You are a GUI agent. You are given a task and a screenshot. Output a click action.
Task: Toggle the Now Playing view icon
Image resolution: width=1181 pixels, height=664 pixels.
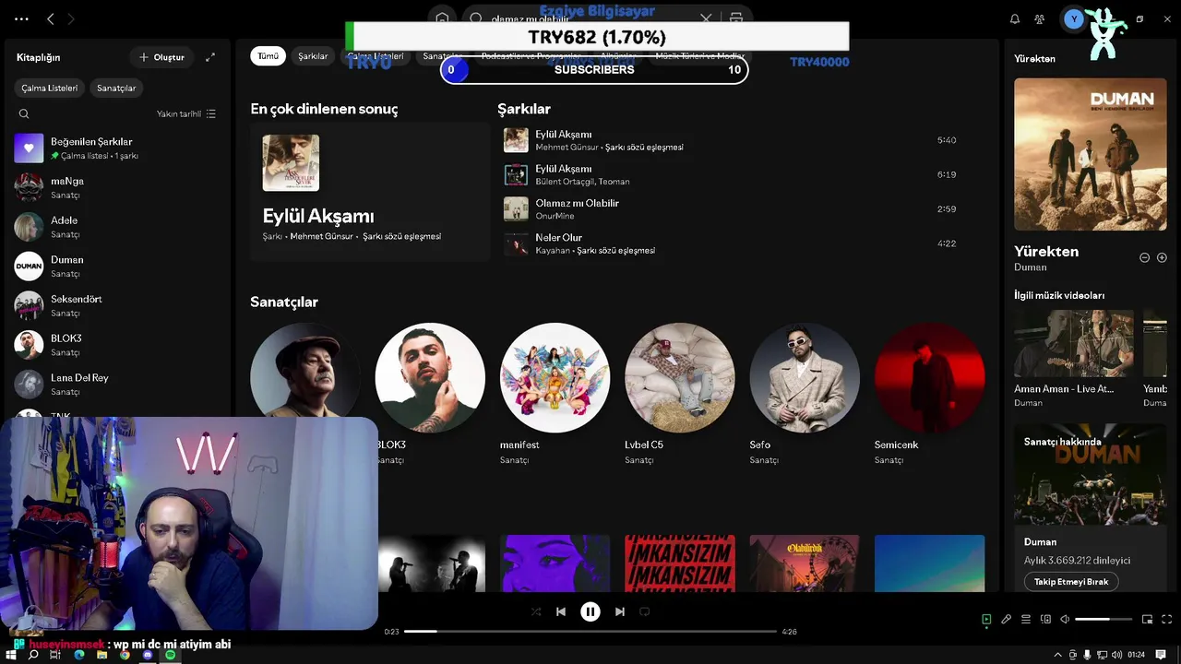tap(986, 620)
